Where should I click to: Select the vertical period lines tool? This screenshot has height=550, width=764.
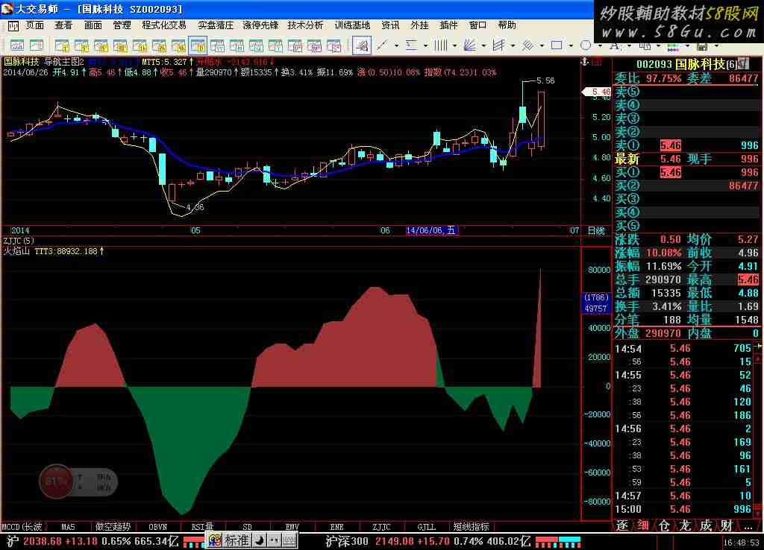coord(440,45)
